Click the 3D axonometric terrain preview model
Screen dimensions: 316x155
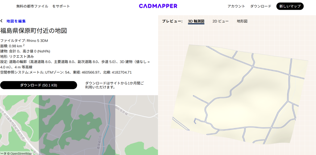241,92
